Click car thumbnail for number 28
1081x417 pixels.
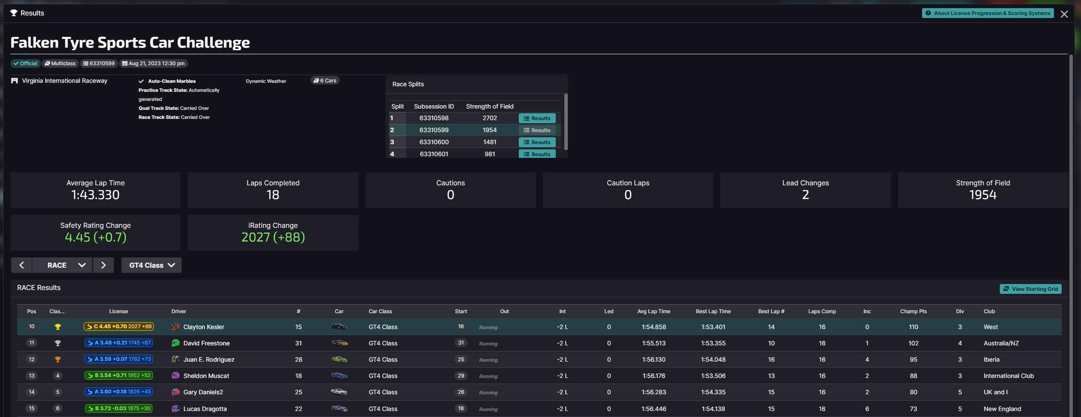[x=339, y=360]
